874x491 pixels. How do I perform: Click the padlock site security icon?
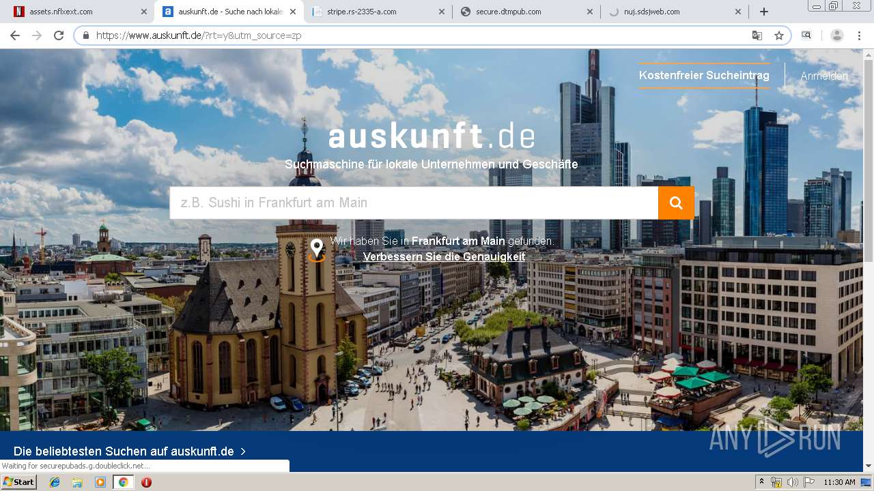coord(86,35)
